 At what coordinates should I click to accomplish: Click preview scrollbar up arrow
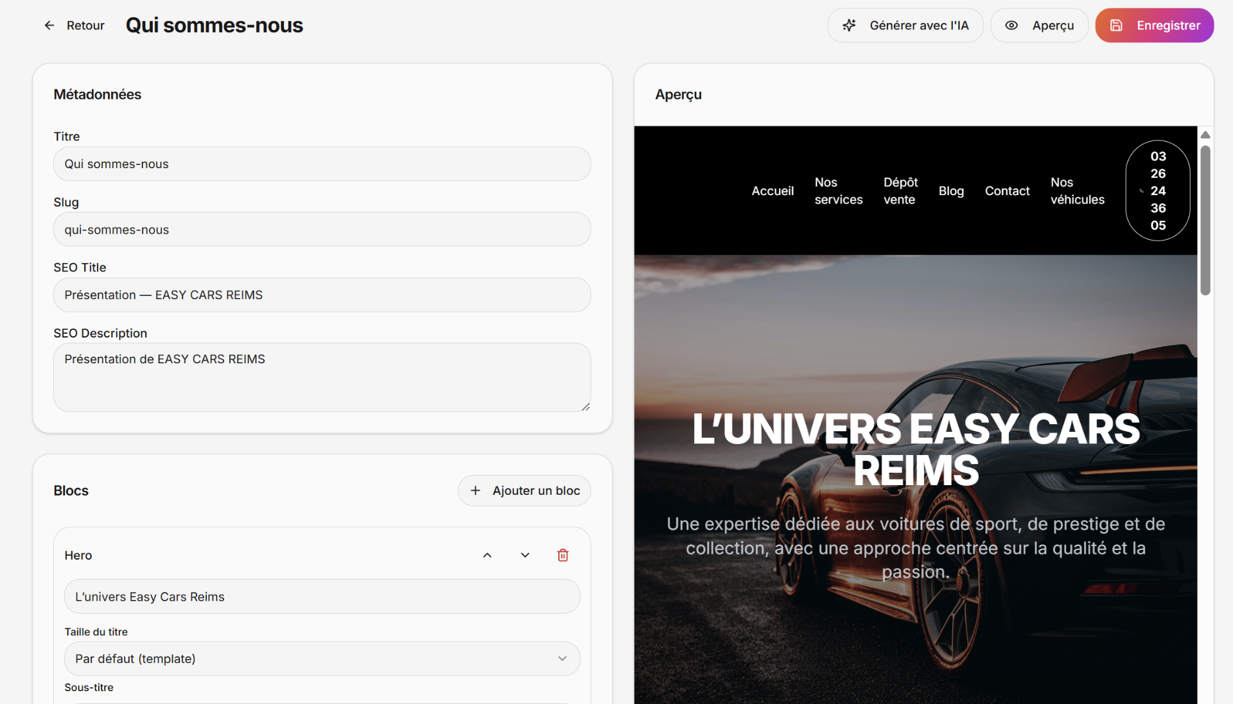[x=1205, y=135]
